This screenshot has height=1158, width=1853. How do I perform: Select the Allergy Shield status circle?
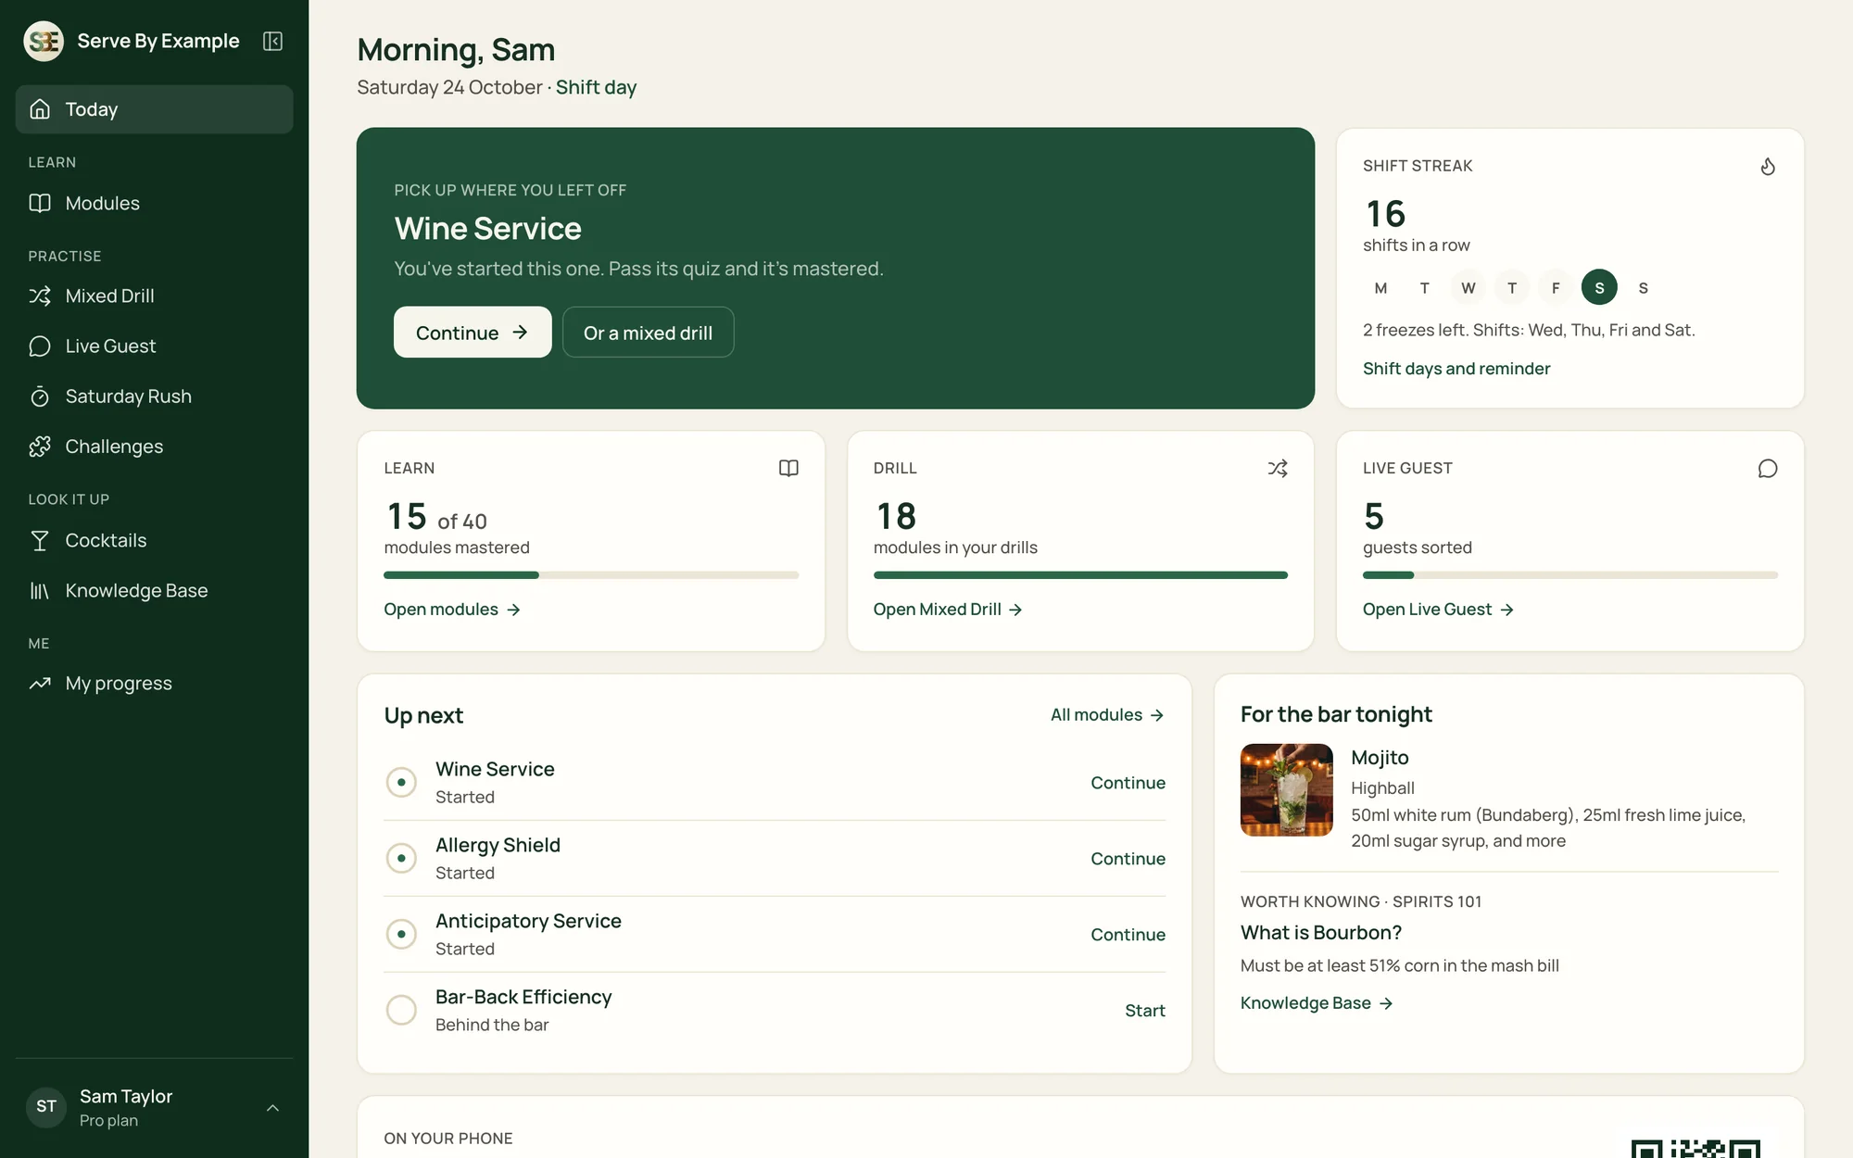pos(401,858)
